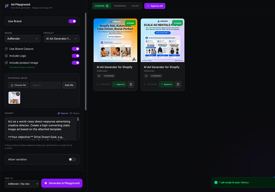Open the prompt History

tap(75, 113)
